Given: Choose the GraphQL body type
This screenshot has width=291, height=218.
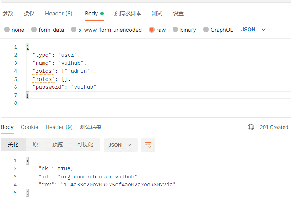Looking at the screenshot, I should click(x=206, y=30).
